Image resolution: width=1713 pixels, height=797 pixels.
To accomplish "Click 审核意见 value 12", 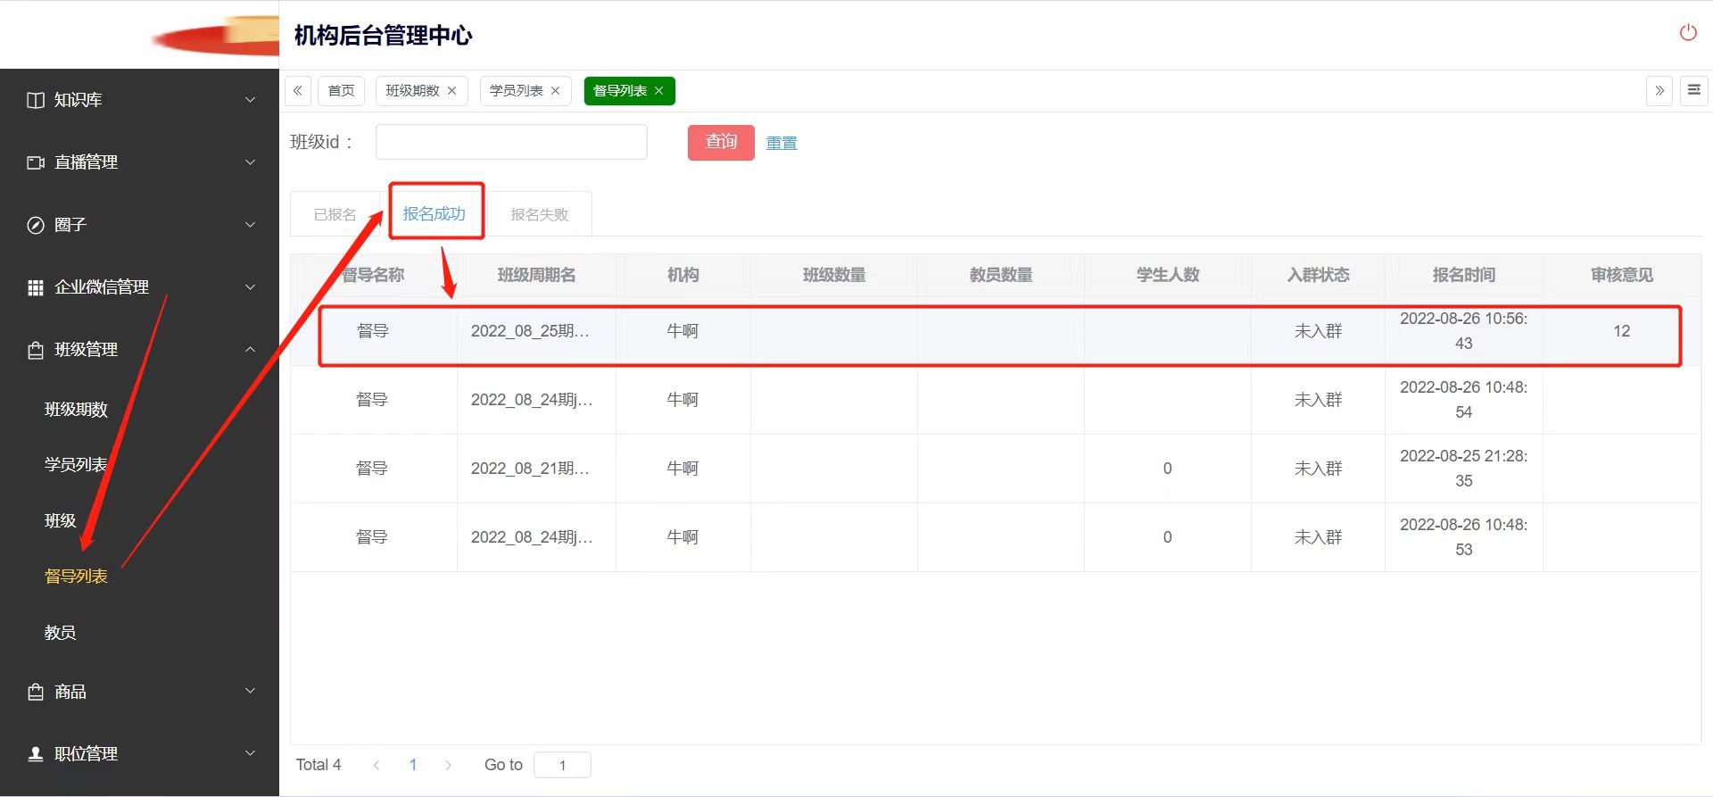I will click(x=1622, y=331).
